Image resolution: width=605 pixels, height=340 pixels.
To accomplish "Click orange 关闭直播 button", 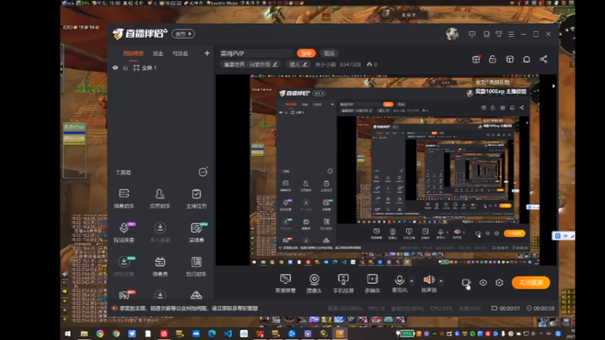I will (531, 283).
